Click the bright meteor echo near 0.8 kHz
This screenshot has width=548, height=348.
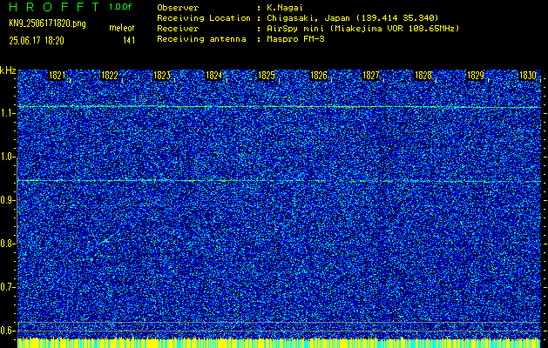[107, 240]
